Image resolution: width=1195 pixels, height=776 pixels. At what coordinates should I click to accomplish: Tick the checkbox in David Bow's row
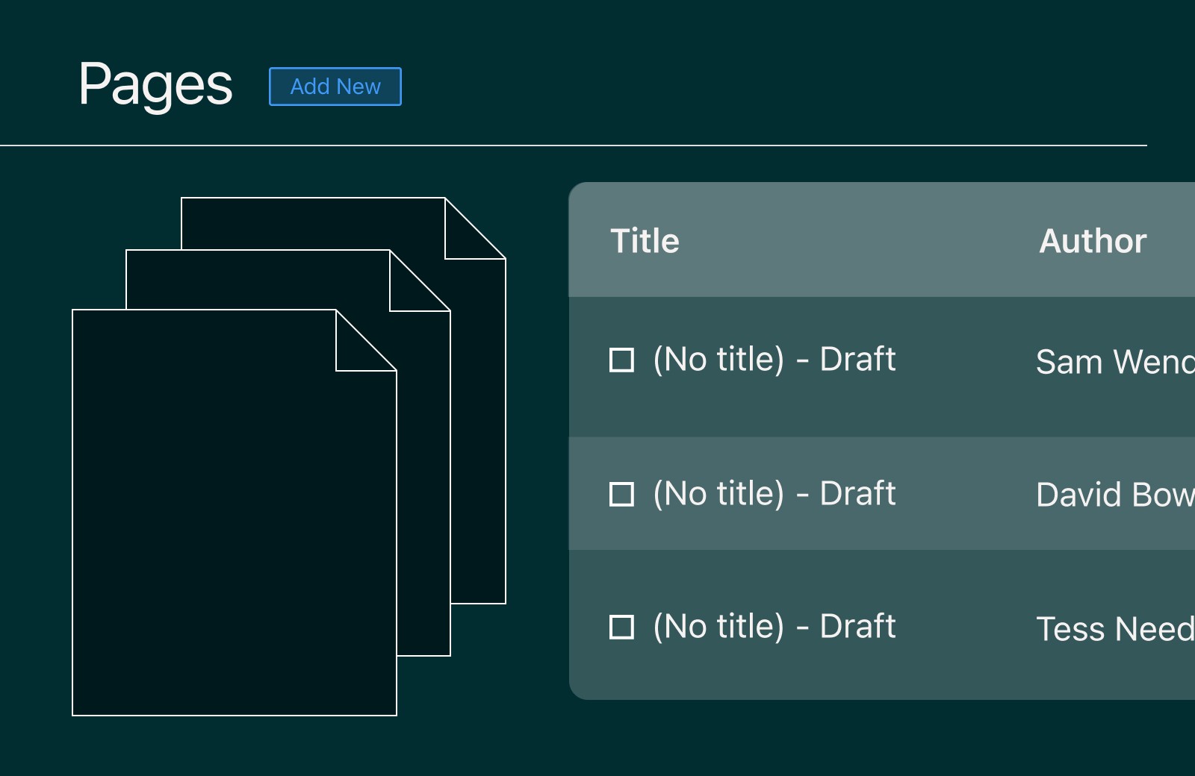(621, 494)
